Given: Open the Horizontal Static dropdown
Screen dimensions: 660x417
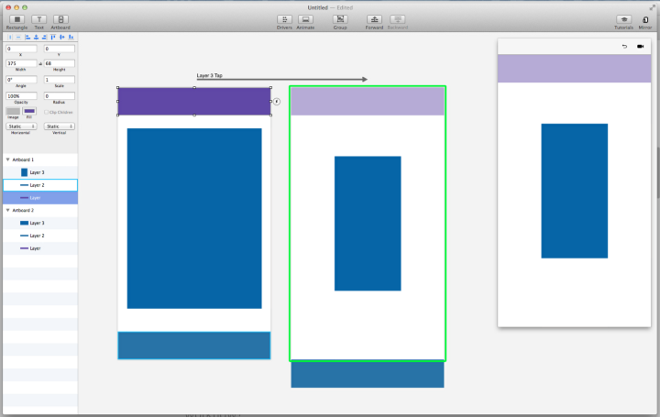Looking at the screenshot, I should coord(21,126).
